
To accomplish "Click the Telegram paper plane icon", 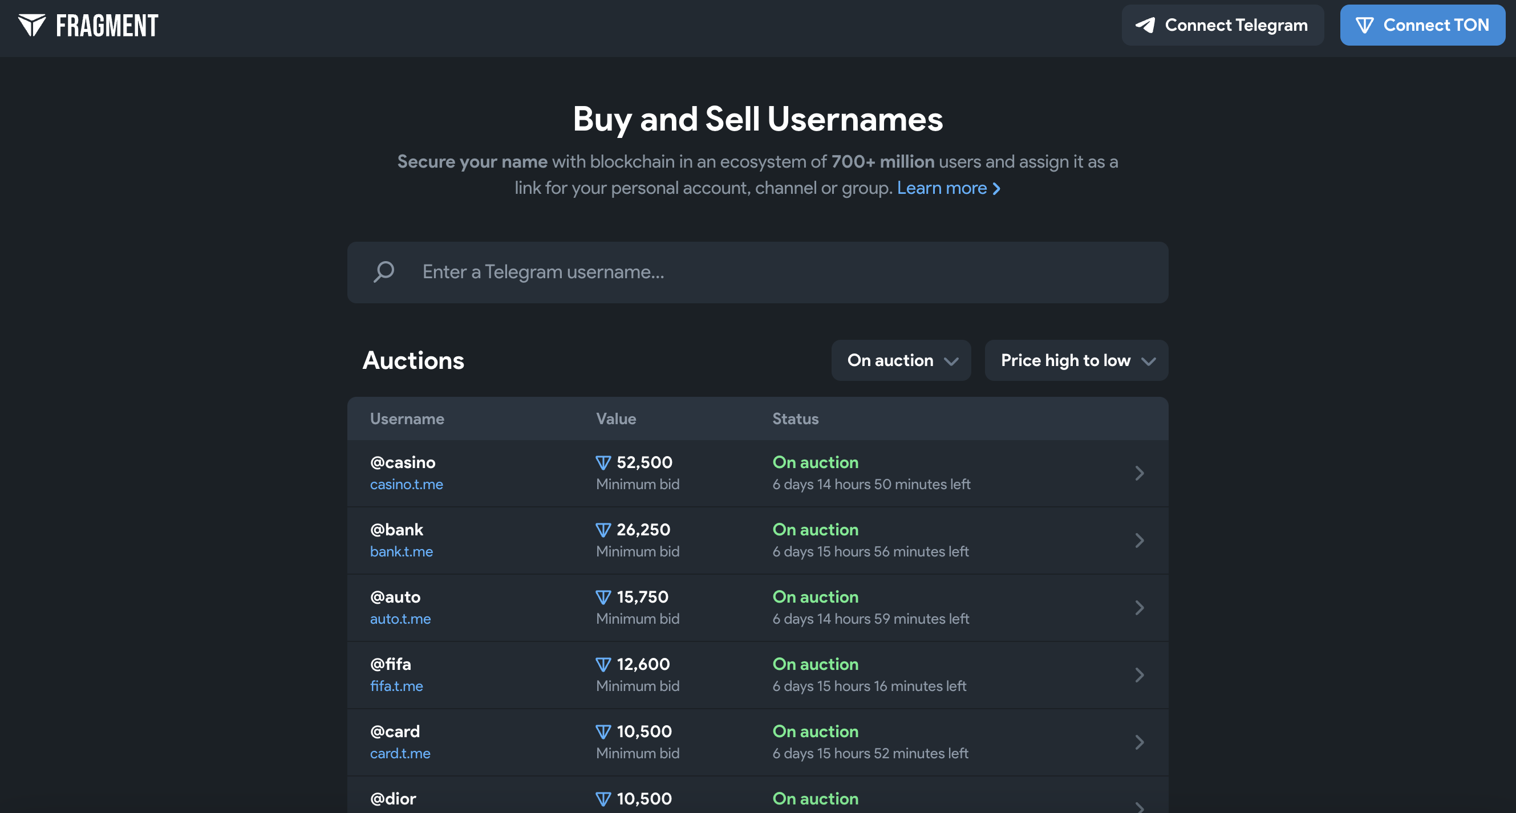I will (x=1145, y=25).
